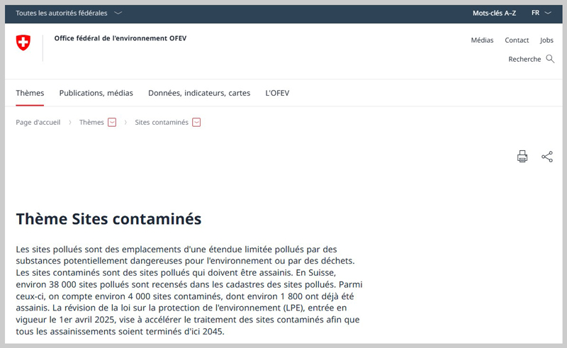Select the Thèmes main navigation tab
Screen dimensions: 567x348
coord(30,93)
